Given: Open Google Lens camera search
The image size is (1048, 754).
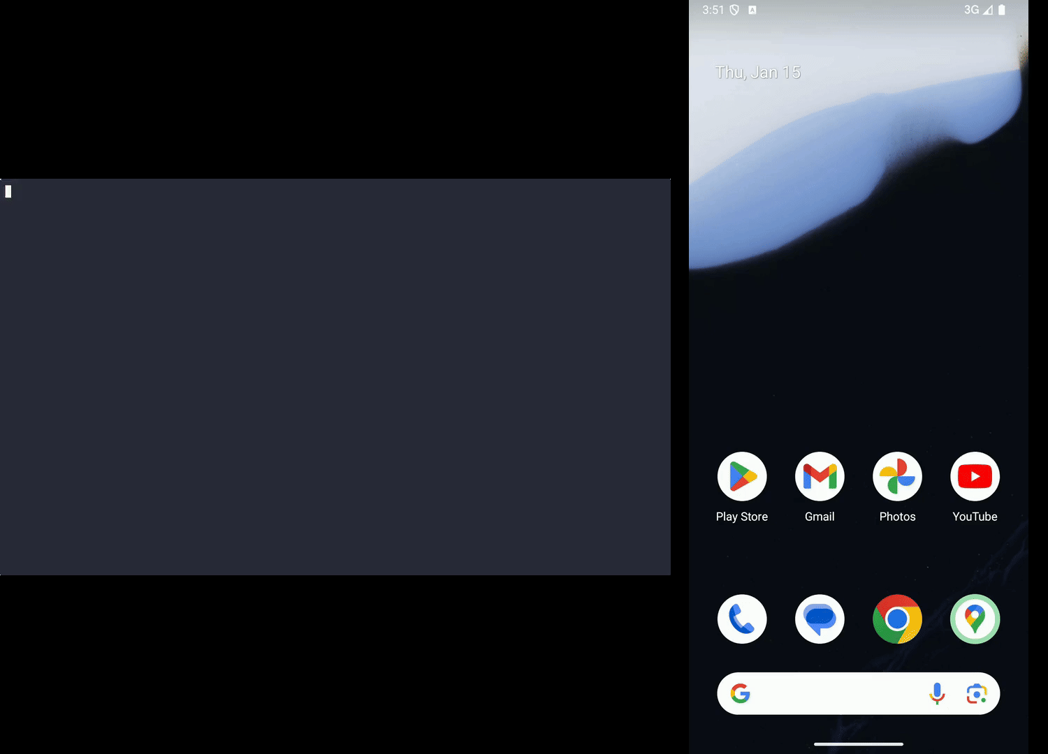Looking at the screenshot, I should pyautogui.click(x=976, y=693).
